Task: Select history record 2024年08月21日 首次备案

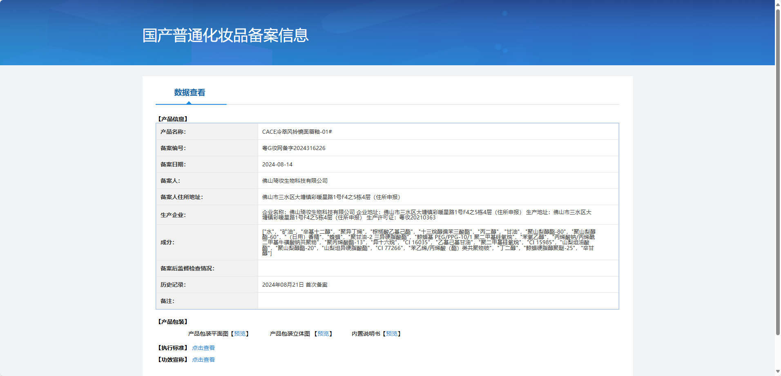Action: pos(295,285)
